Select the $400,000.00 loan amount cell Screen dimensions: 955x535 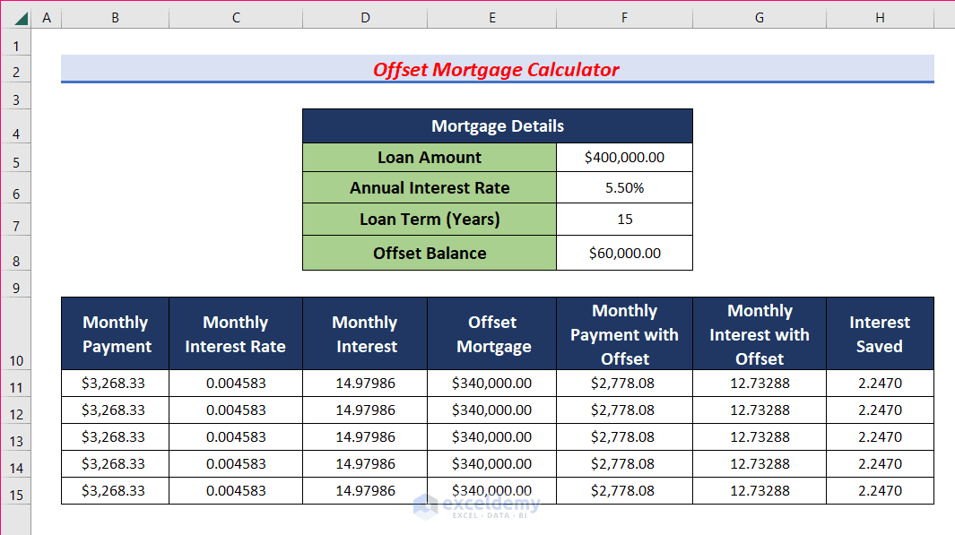coord(624,158)
